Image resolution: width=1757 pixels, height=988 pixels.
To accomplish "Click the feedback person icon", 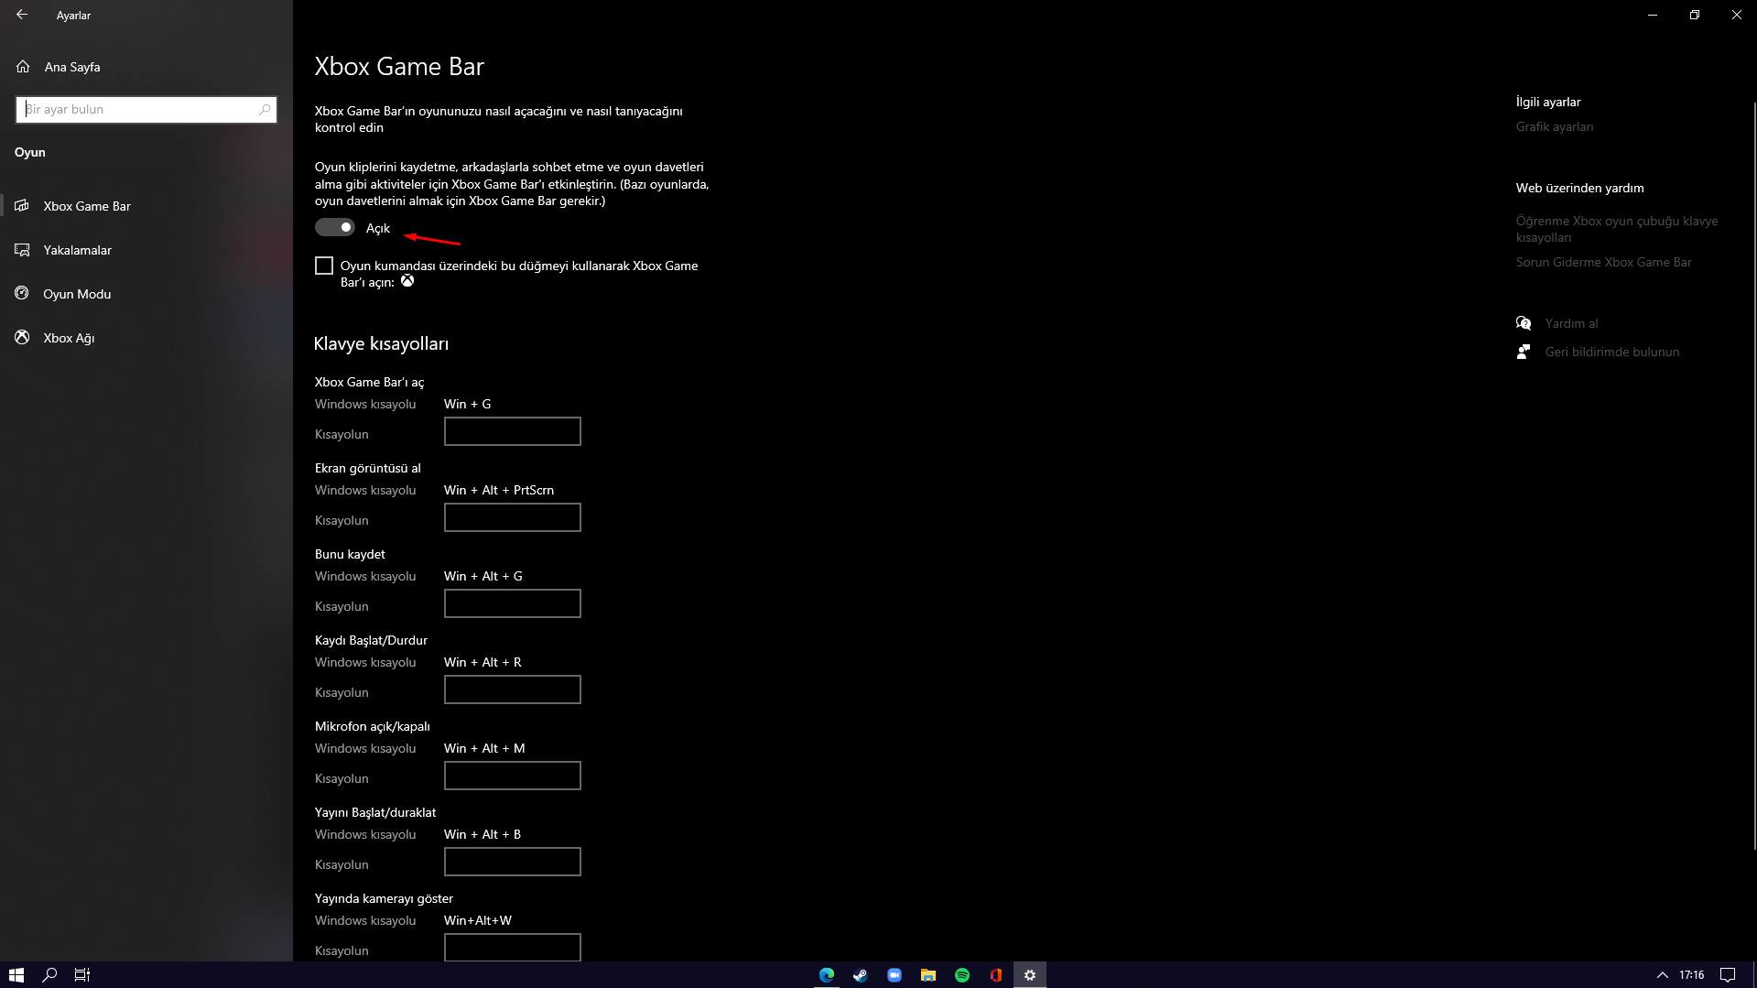I will [x=1524, y=352].
